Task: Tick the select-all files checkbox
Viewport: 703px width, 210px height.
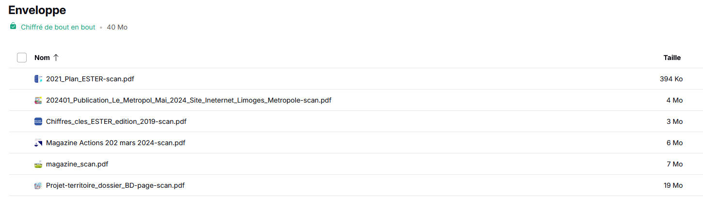Action: click(x=22, y=58)
